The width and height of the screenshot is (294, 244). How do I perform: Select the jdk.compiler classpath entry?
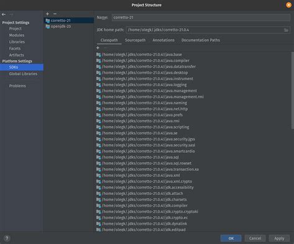[x=142, y=206]
